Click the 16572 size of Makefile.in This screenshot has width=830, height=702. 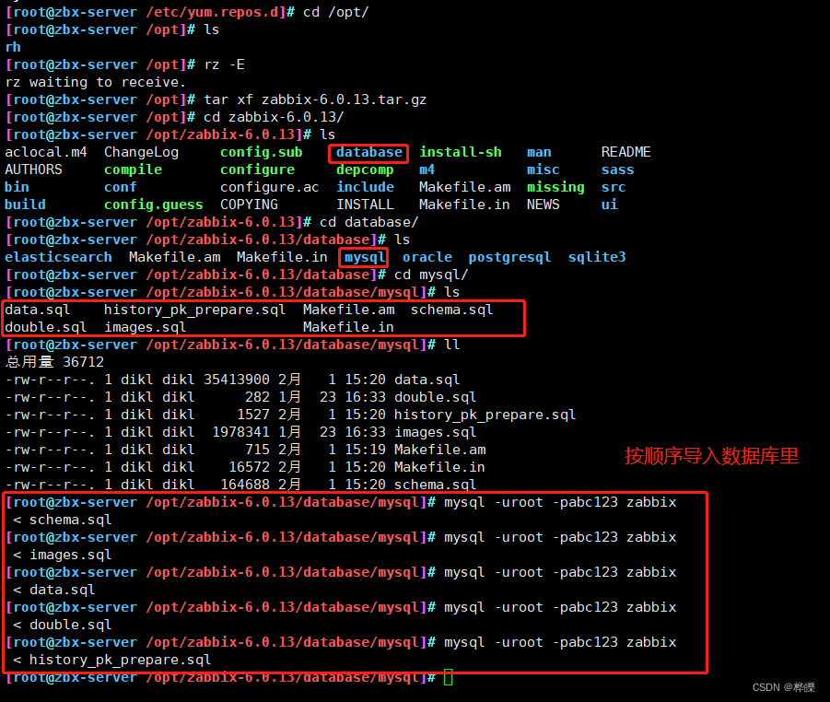(250, 467)
